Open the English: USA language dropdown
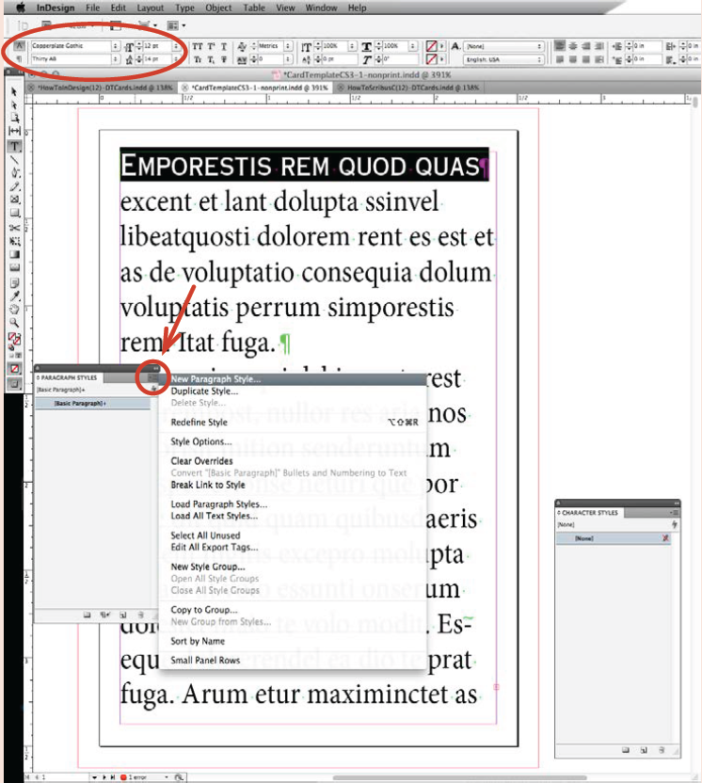Viewport: 702px width, 783px height. point(539,58)
